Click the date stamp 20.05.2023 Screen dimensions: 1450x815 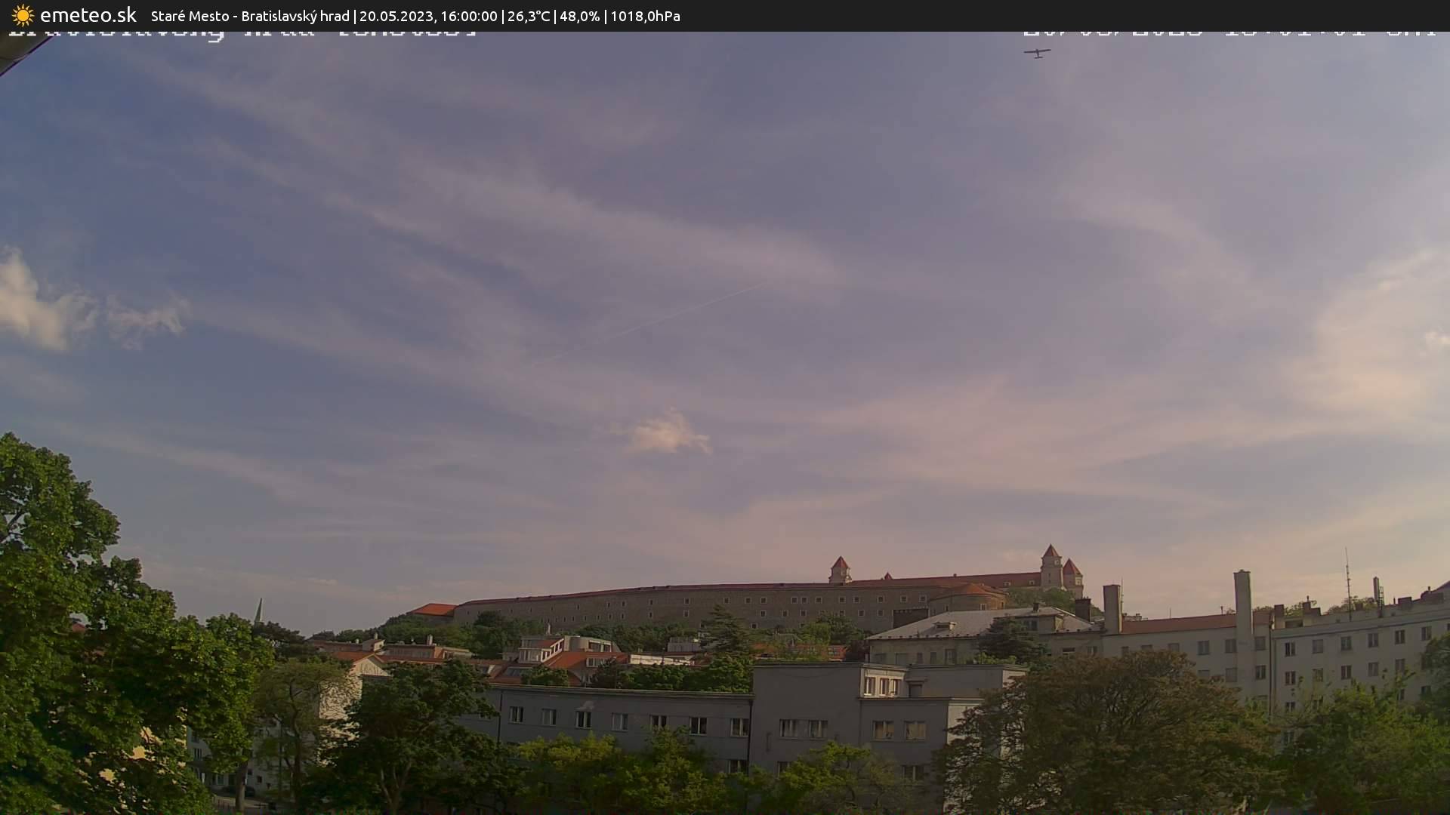[x=396, y=16]
